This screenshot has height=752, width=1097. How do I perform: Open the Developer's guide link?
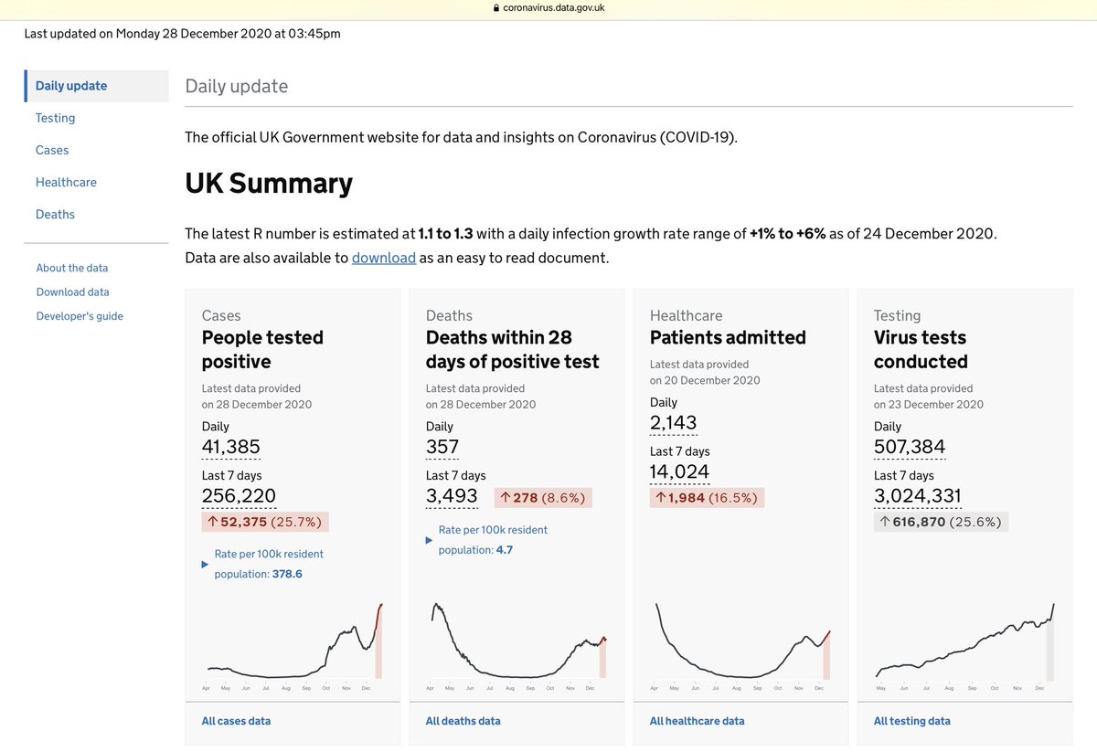[x=80, y=316]
